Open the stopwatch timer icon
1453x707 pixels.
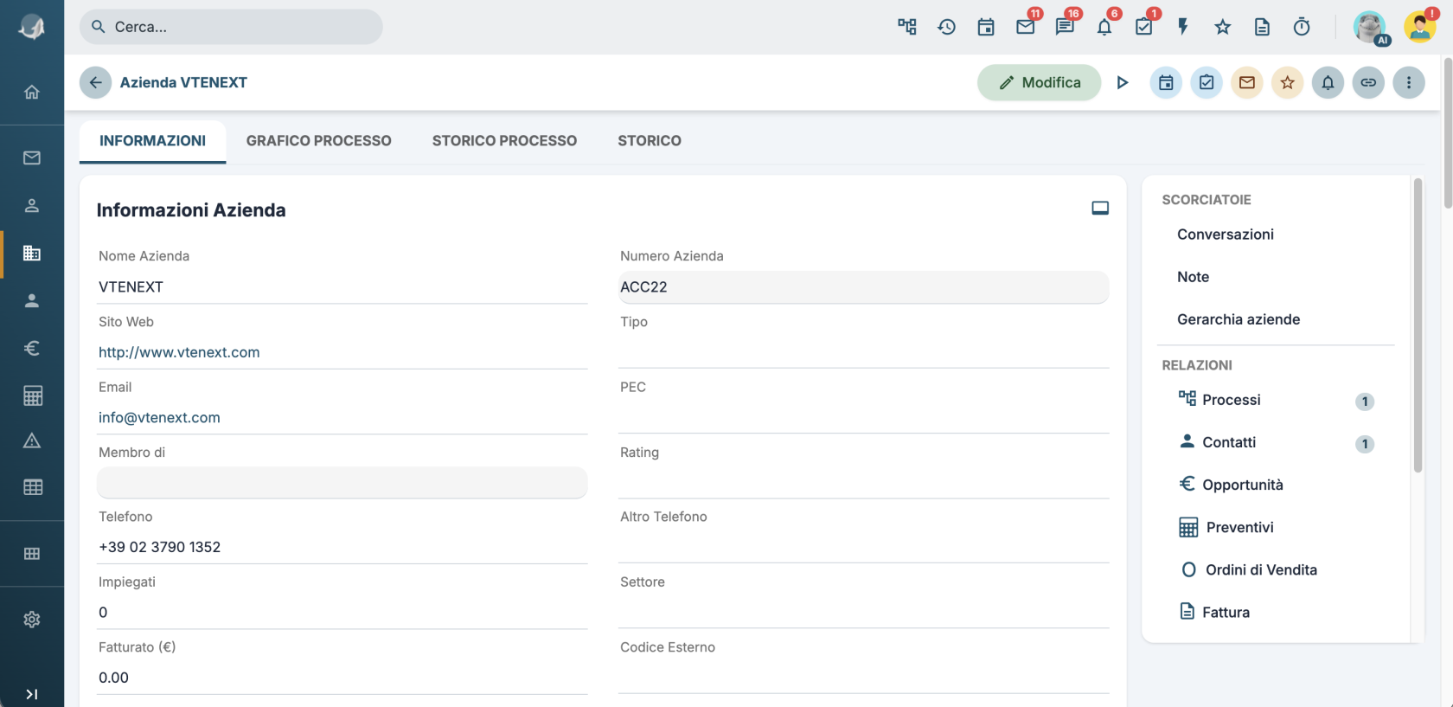[x=1302, y=27]
